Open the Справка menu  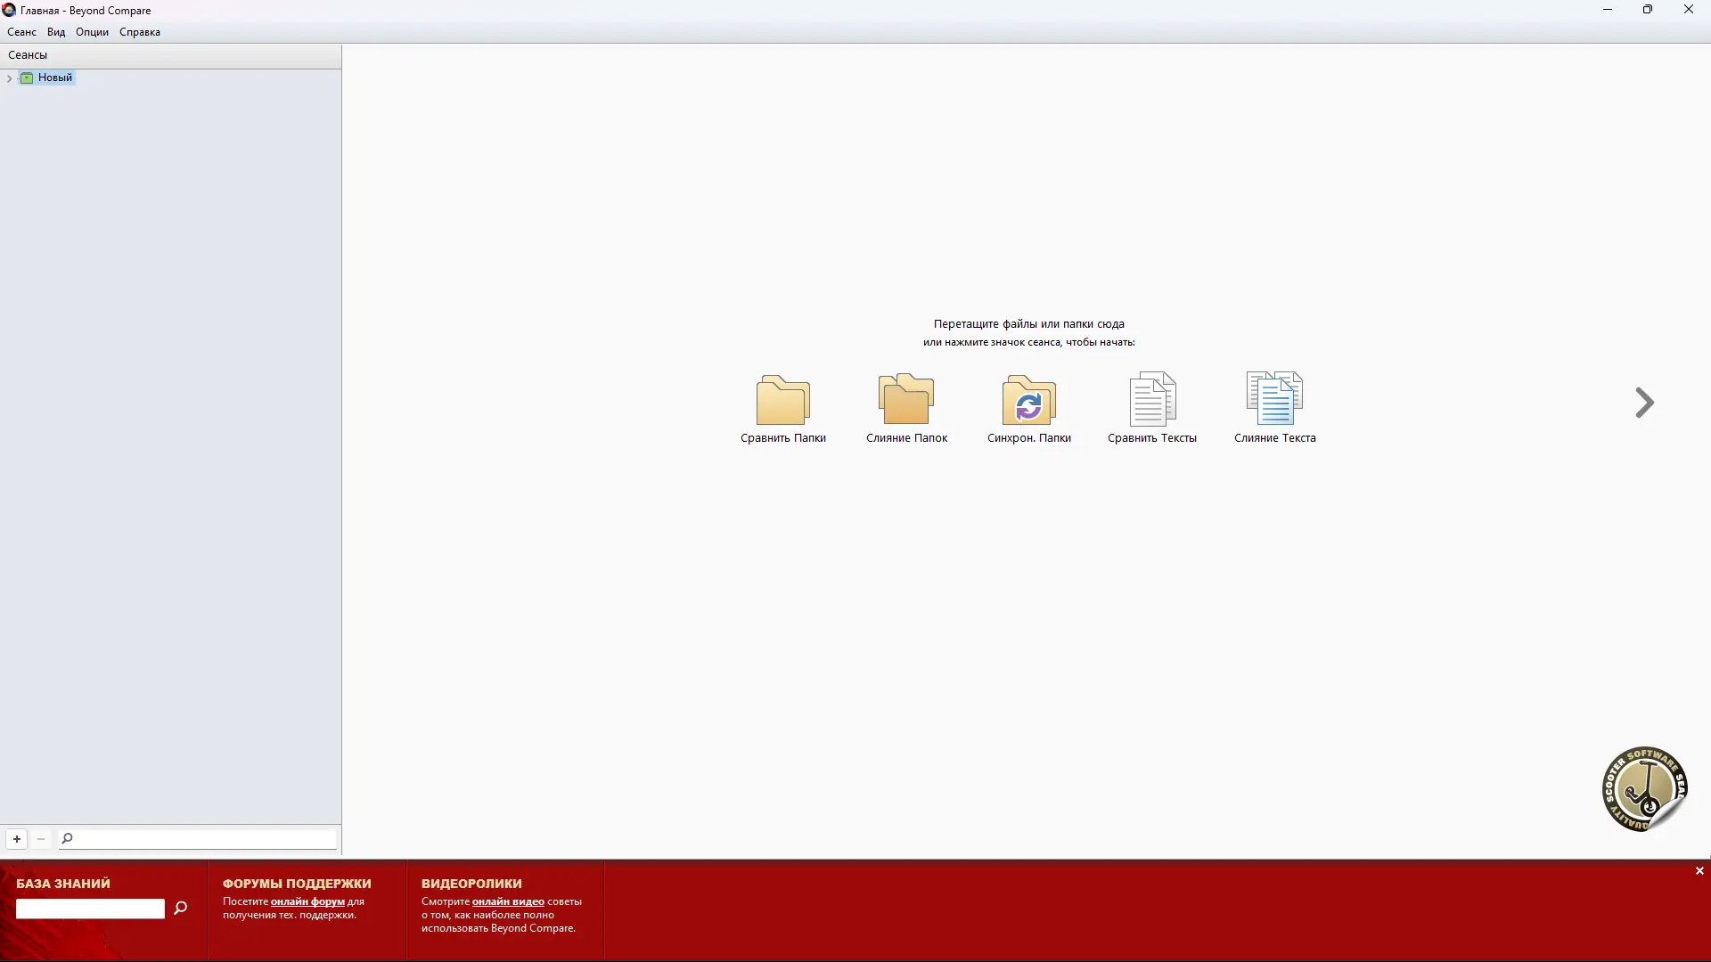tap(140, 32)
